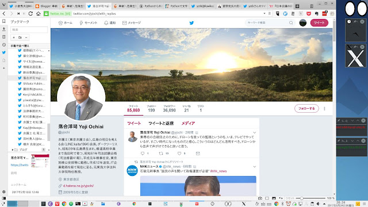
Task: Reload the current Twitter page
Action: 30,14
